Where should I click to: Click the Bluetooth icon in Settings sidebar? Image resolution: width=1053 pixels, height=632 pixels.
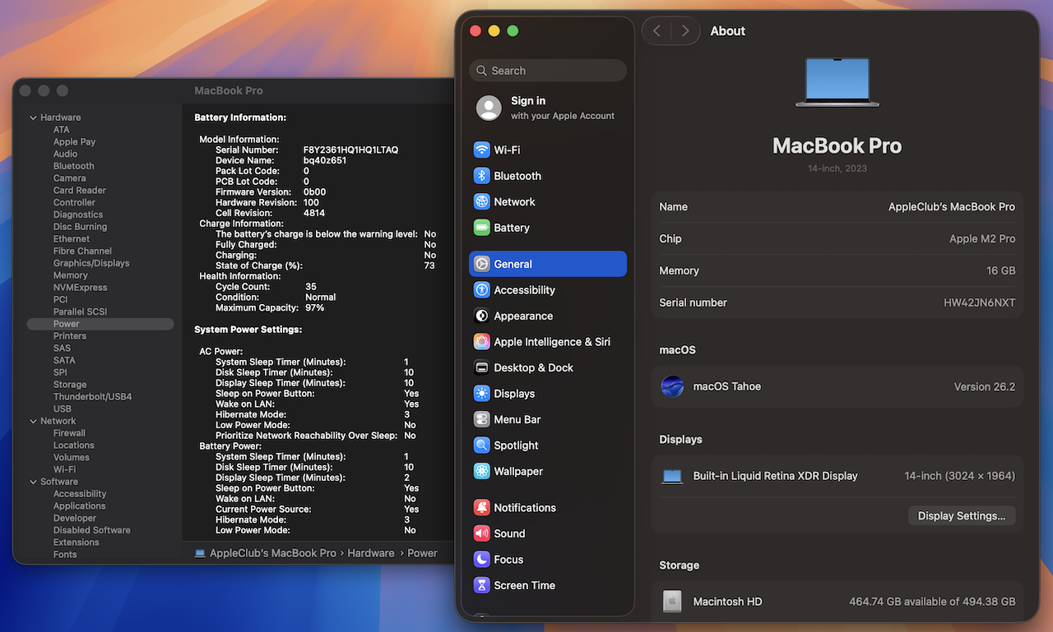(x=481, y=176)
